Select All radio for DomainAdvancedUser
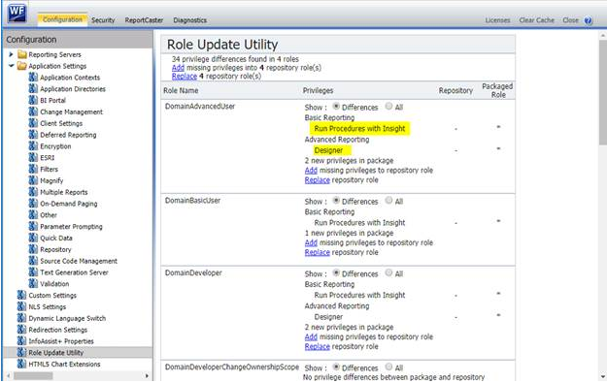Screen dimensions: 607x383 (x=388, y=106)
